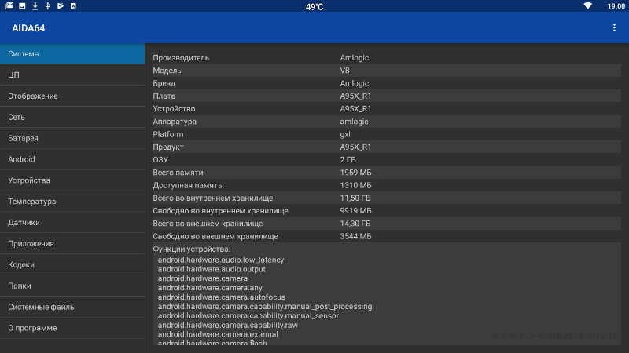Screen dimensions: 629x353
Task: Select the Устройство row label
Action: point(174,109)
